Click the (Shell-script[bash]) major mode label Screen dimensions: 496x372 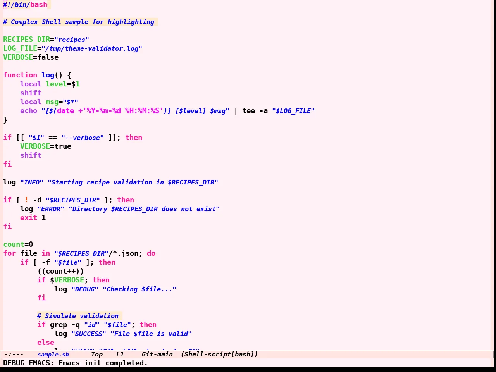click(x=219, y=354)
